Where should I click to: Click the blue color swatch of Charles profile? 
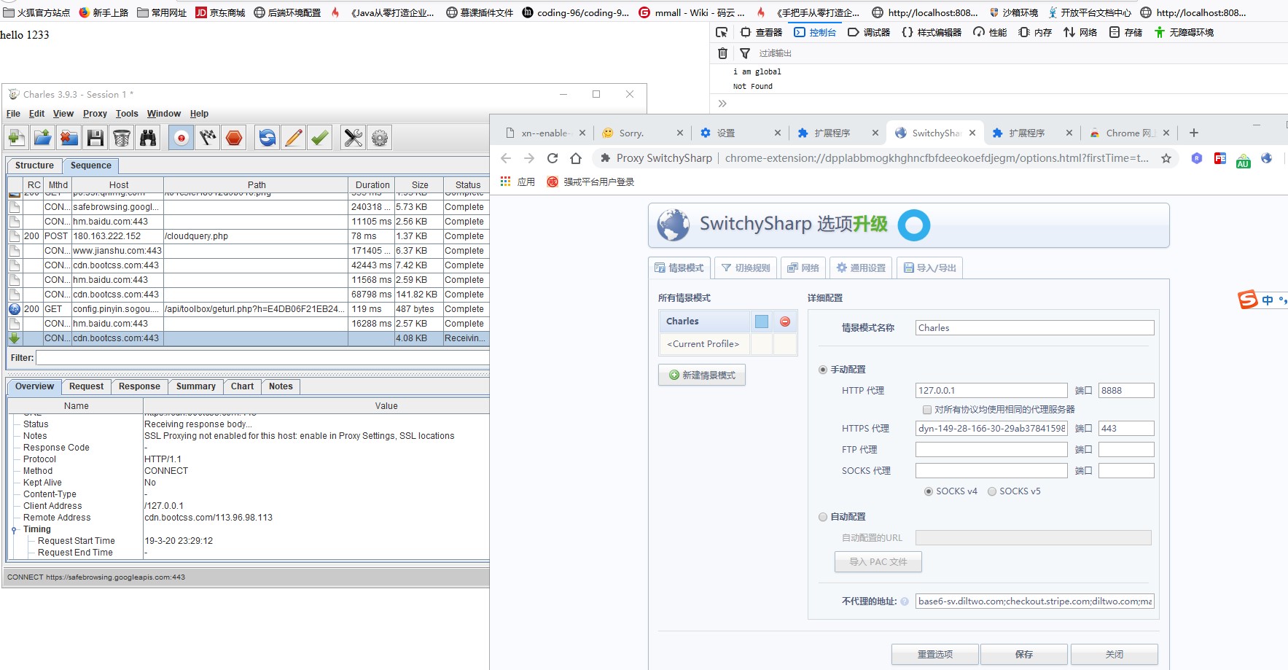762,322
